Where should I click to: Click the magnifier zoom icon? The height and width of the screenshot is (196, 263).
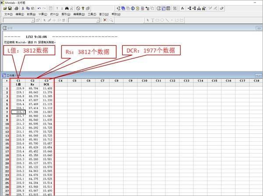point(111,20)
